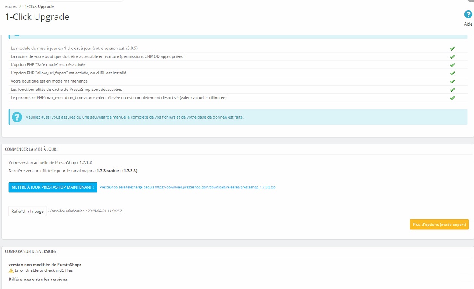Click the 'Commencer la mise à jour.' heading
474x289 pixels.
31,149
